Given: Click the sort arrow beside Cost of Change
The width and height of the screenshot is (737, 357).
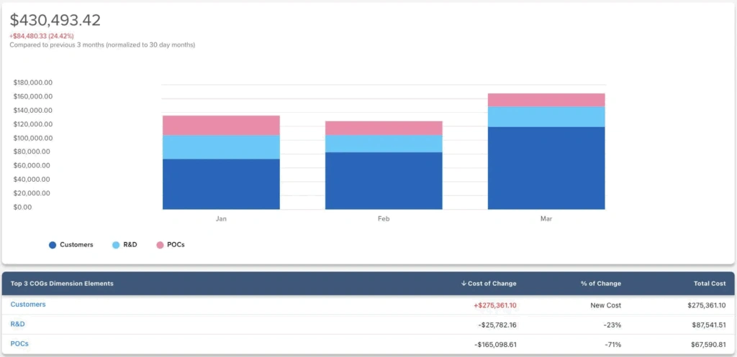Looking at the screenshot, I should pyautogui.click(x=464, y=284).
